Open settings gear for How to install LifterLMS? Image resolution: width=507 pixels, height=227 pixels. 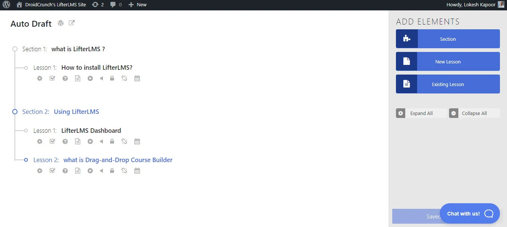[40, 78]
